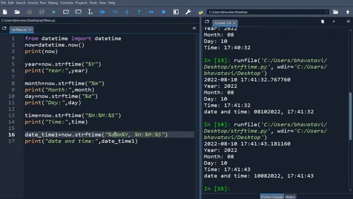Click line 8 month=now.strftime code
Image resolution: width=353 pixels, height=199 pixels.
(65, 83)
